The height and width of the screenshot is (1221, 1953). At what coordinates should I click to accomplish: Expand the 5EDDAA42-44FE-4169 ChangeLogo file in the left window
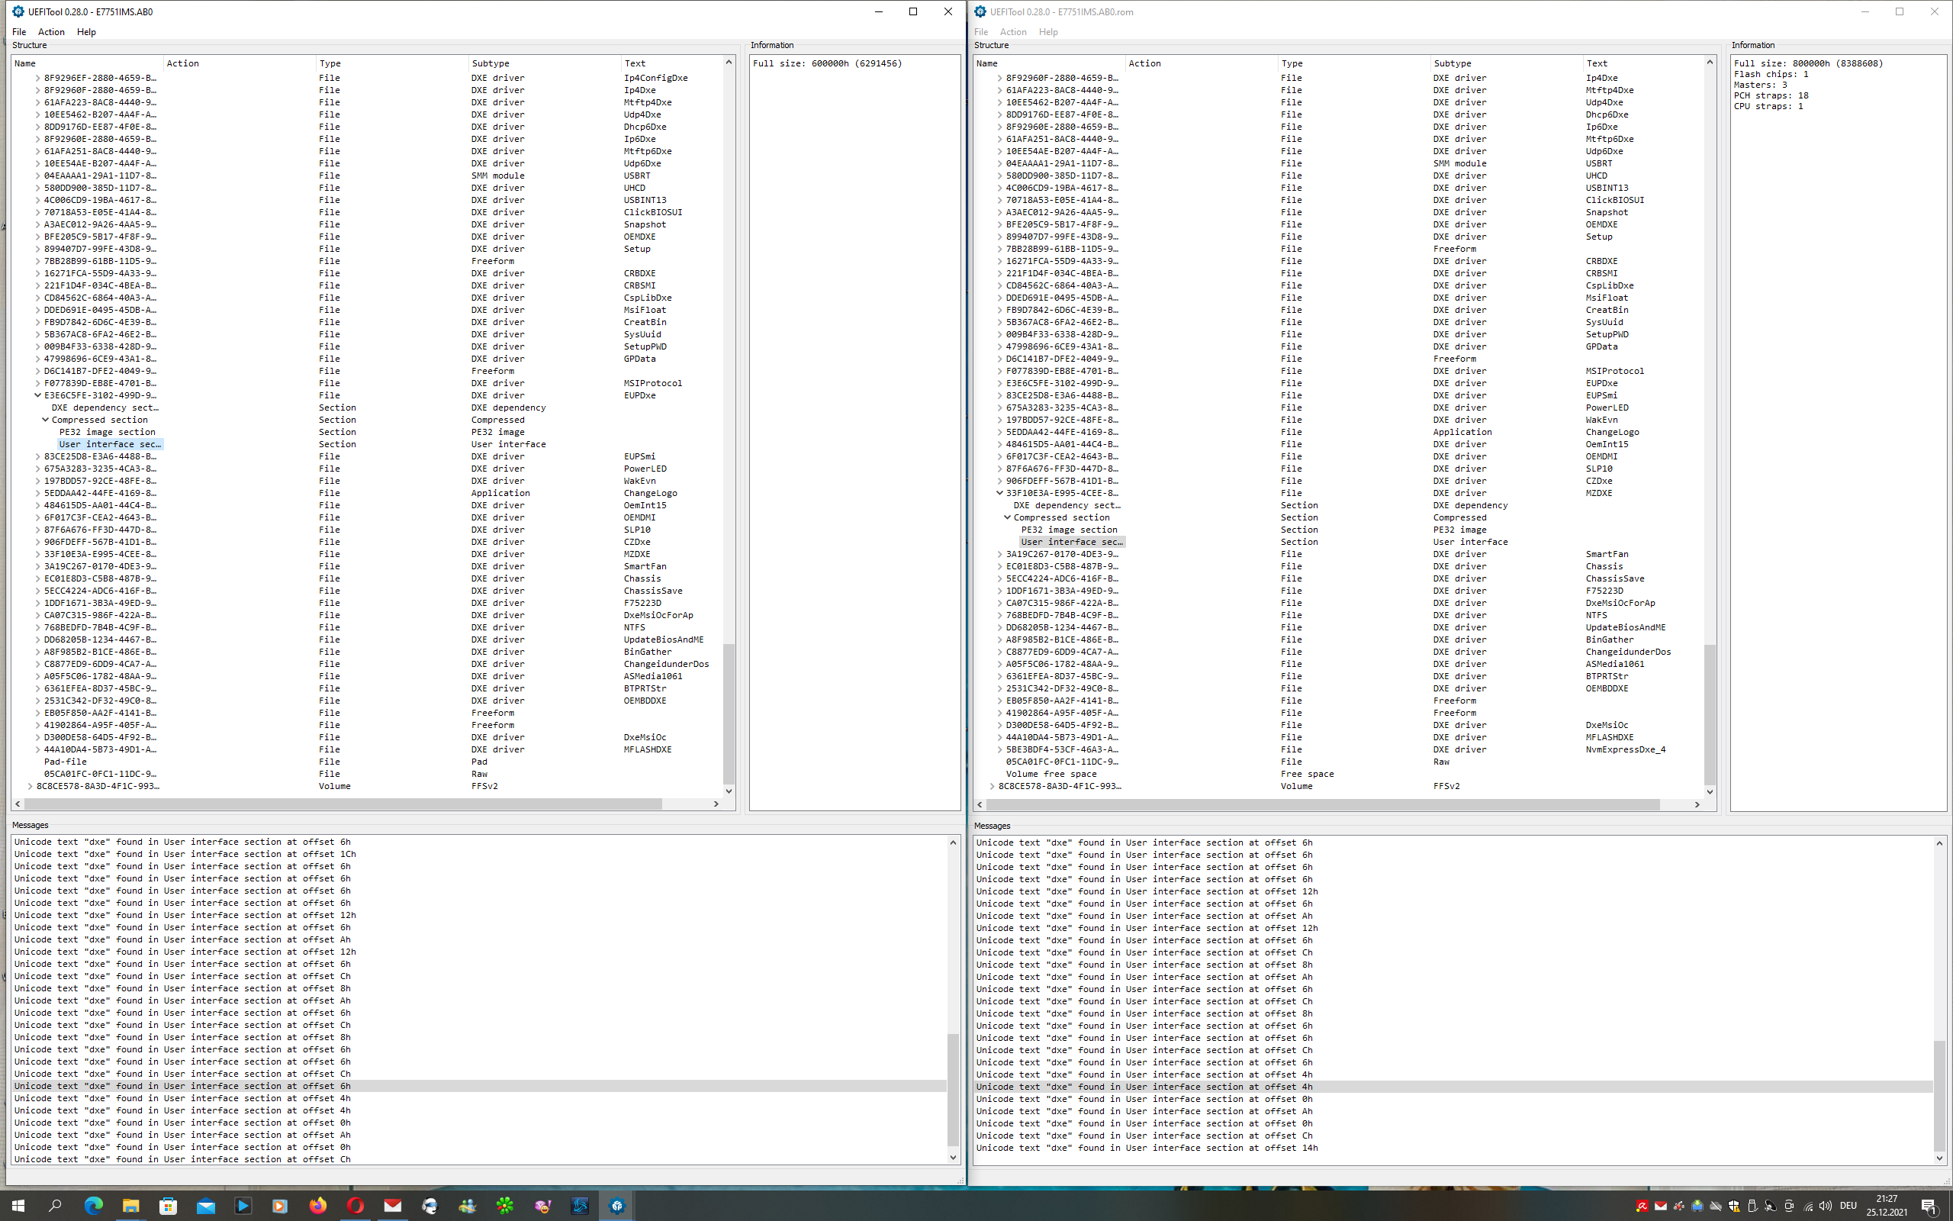tap(37, 494)
